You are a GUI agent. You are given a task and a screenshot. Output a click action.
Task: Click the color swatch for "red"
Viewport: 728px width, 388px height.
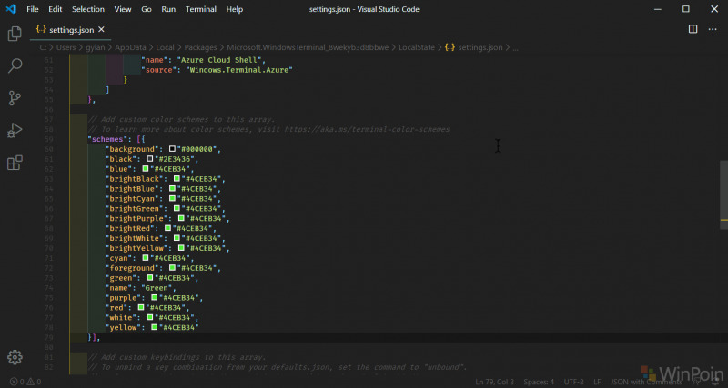click(x=141, y=307)
